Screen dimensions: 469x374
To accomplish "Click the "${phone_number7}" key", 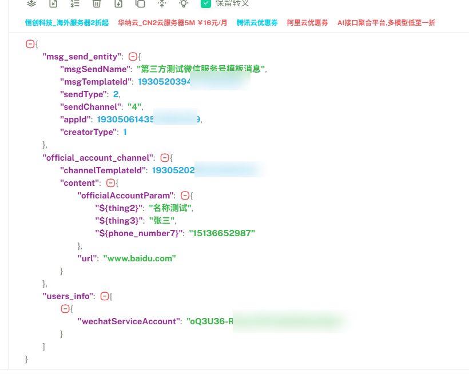I will [139, 233].
